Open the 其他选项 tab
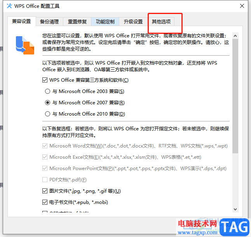Viewport: 251px width, 237px height. (x=161, y=21)
